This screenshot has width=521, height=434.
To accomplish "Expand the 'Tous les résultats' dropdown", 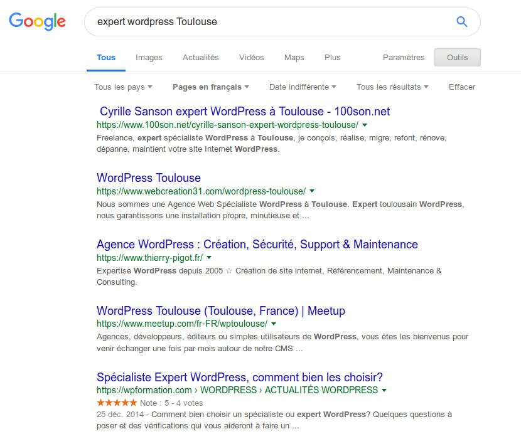I will point(392,87).
